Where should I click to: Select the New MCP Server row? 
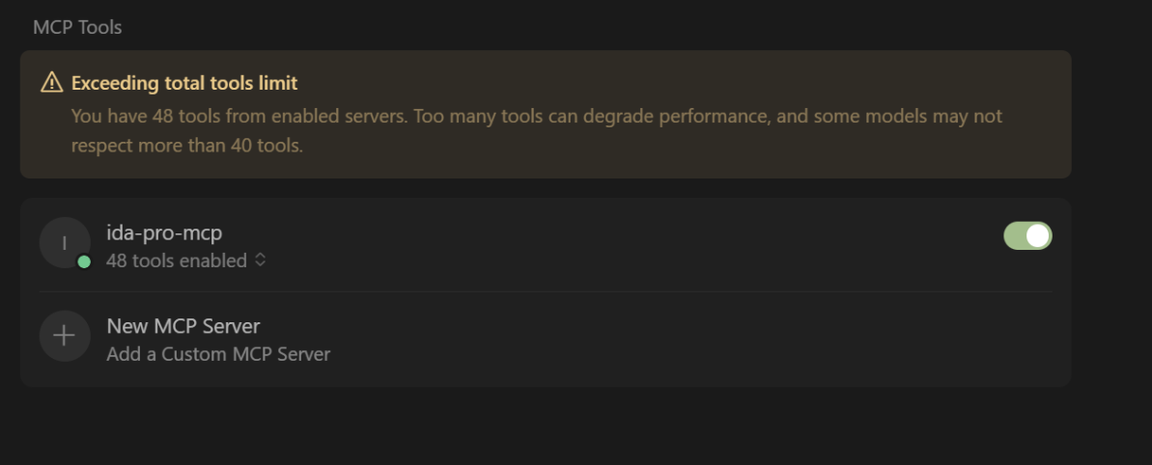[579, 339]
